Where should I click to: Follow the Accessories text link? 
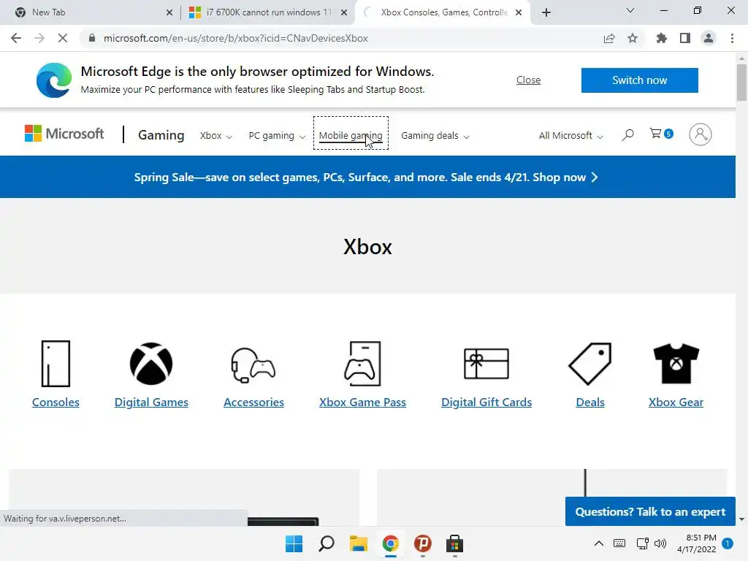click(x=253, y=402)
